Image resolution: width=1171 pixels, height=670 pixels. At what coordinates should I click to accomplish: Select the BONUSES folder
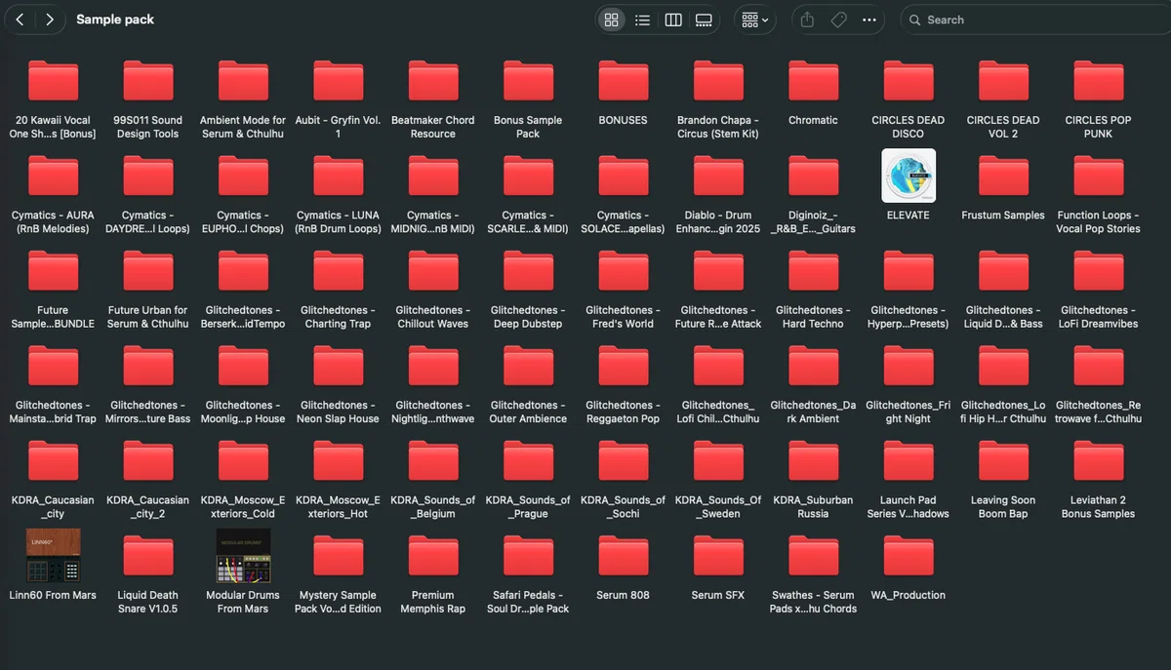click(x=623, y=83)
